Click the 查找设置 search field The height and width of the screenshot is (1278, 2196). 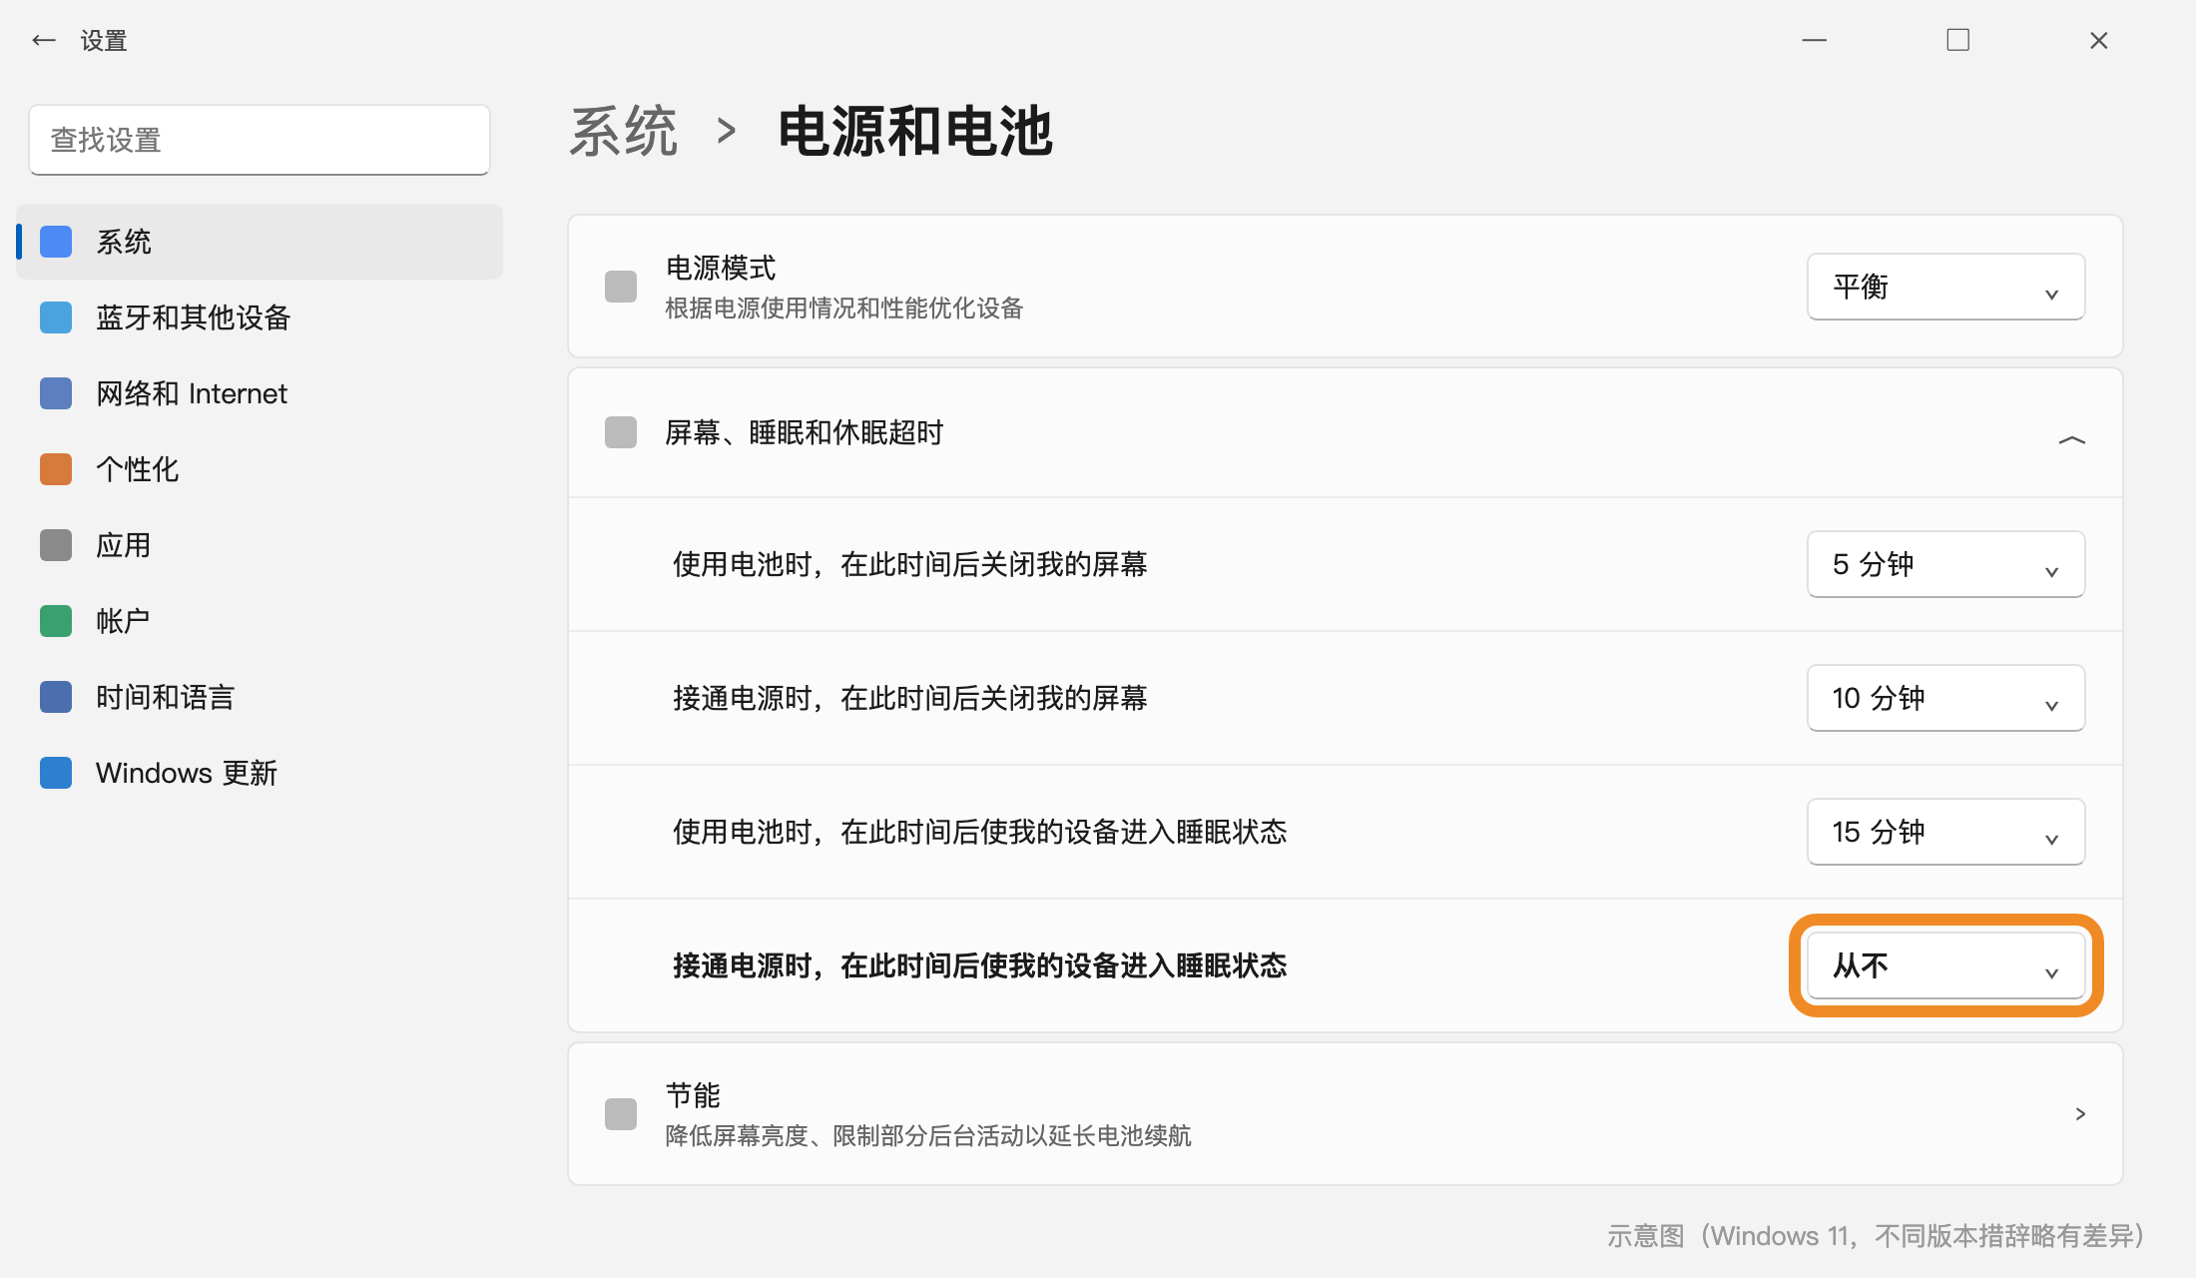[260, 140]
